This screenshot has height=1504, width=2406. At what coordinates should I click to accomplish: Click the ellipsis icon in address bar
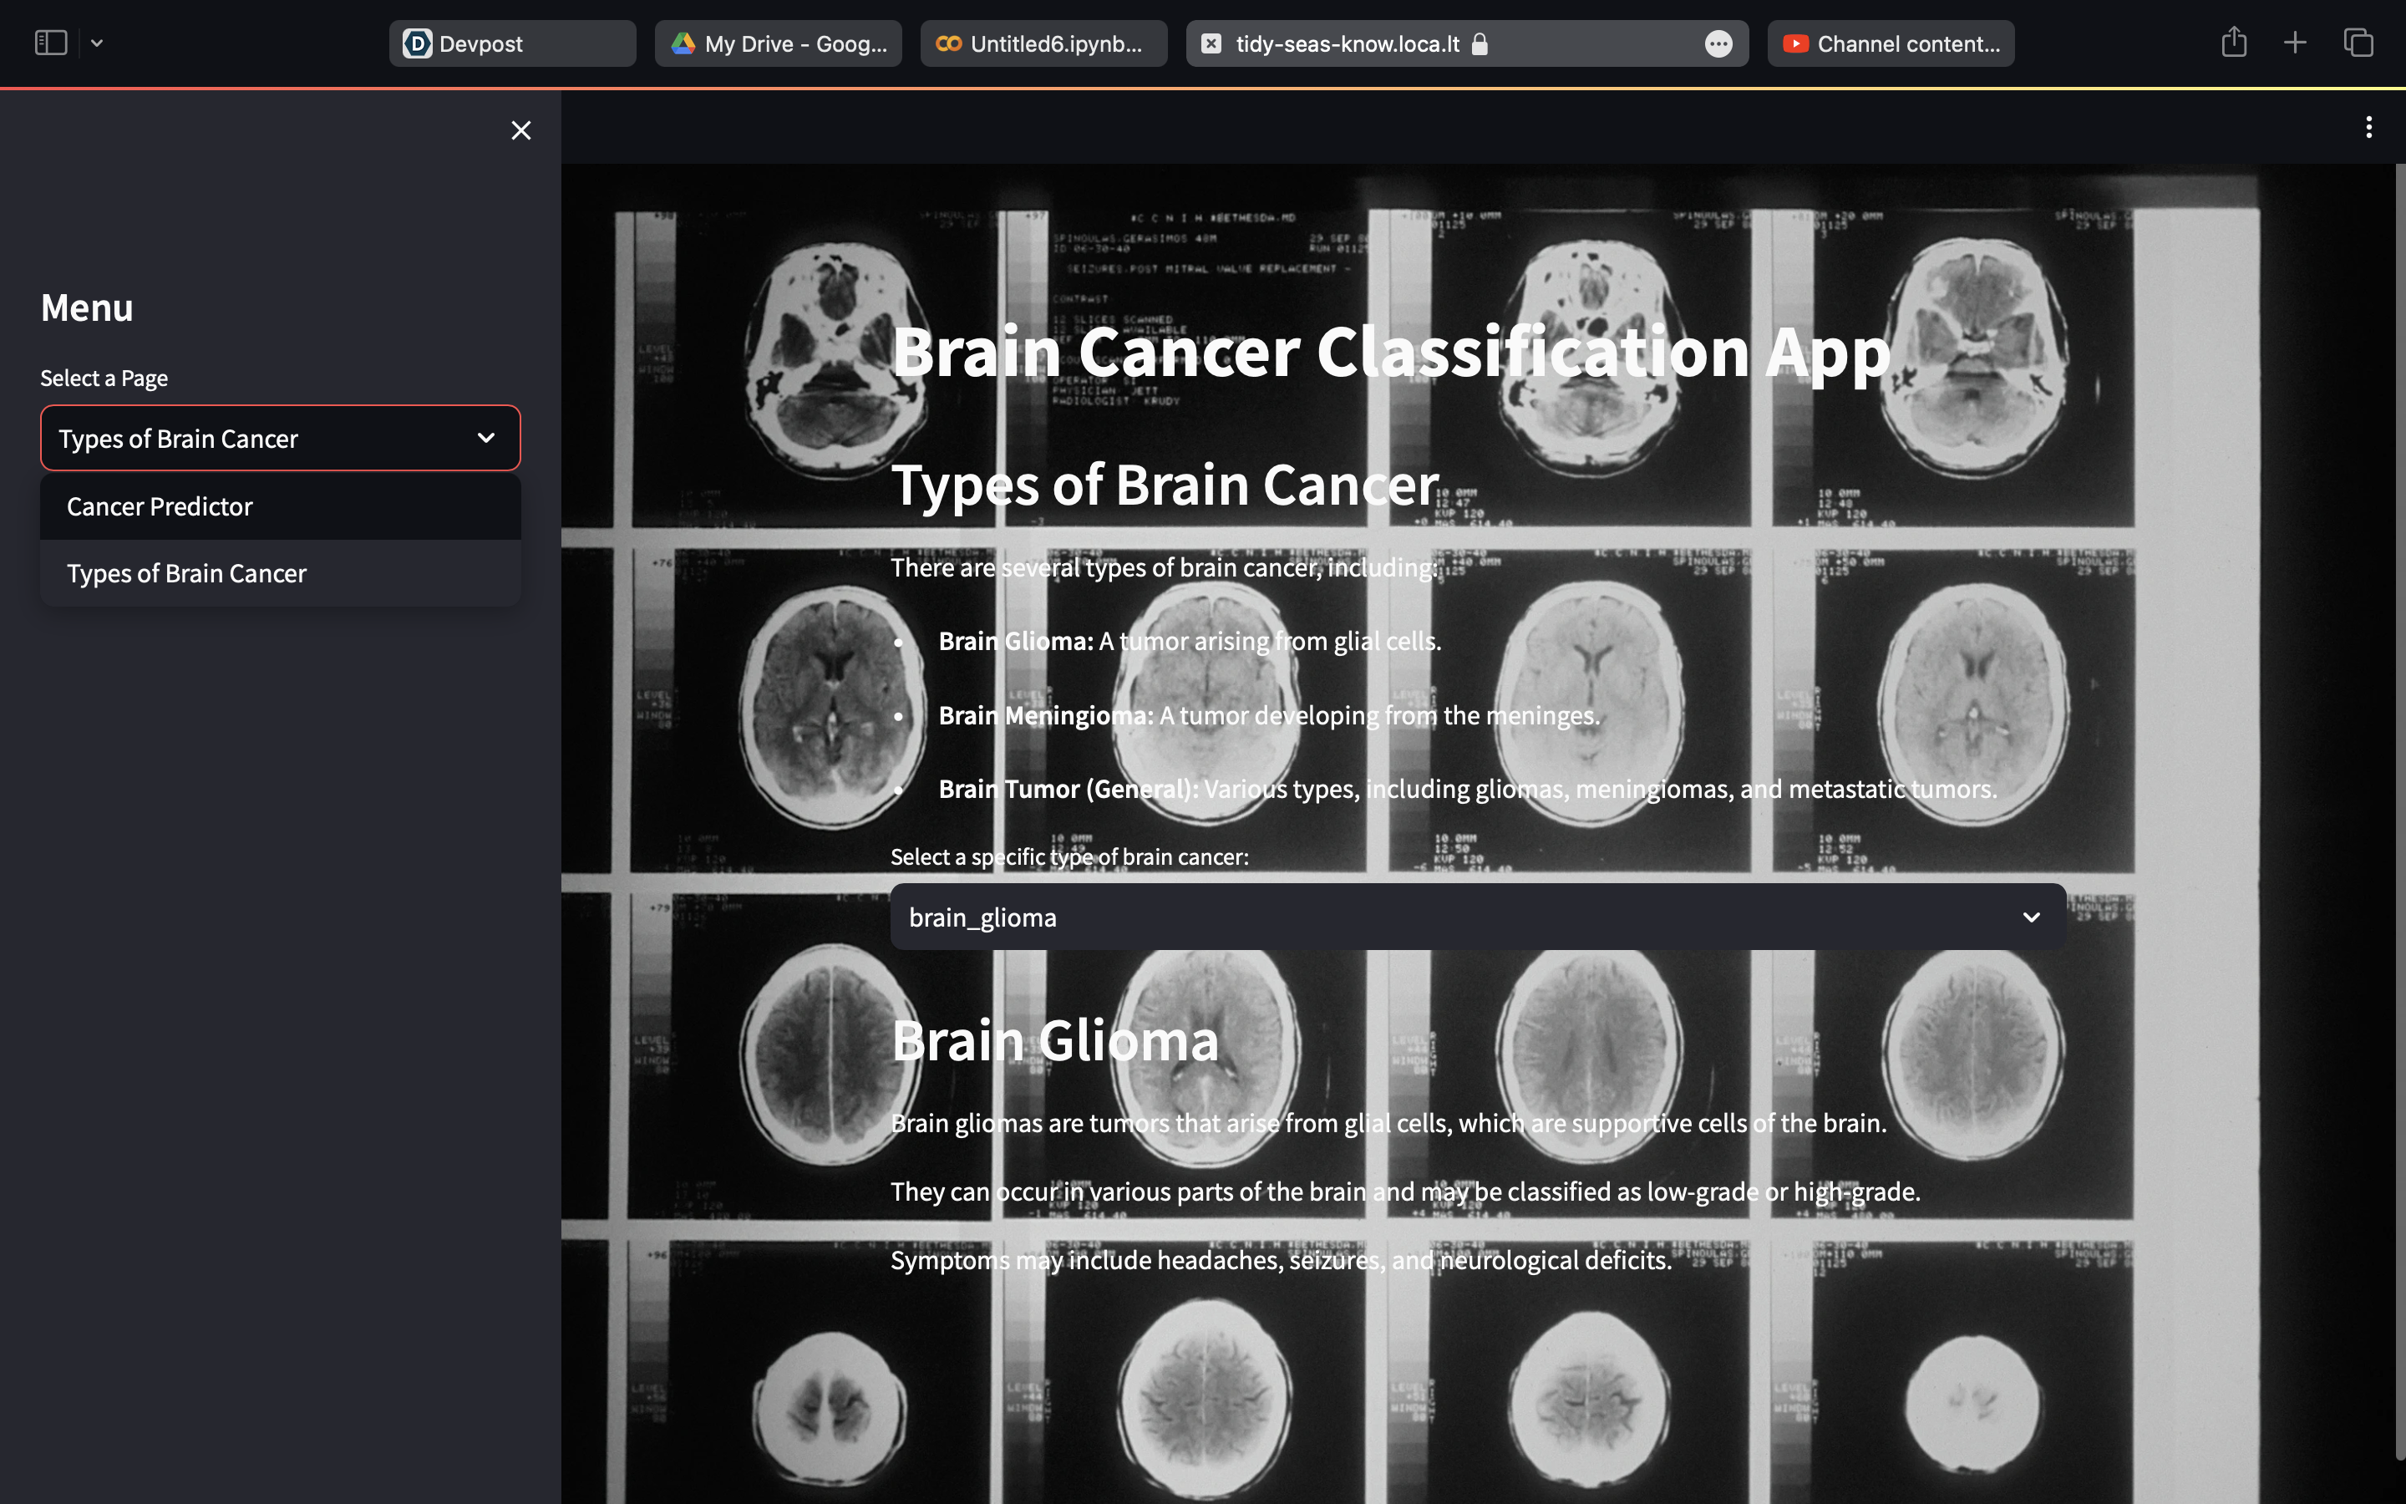(1718, 43)
